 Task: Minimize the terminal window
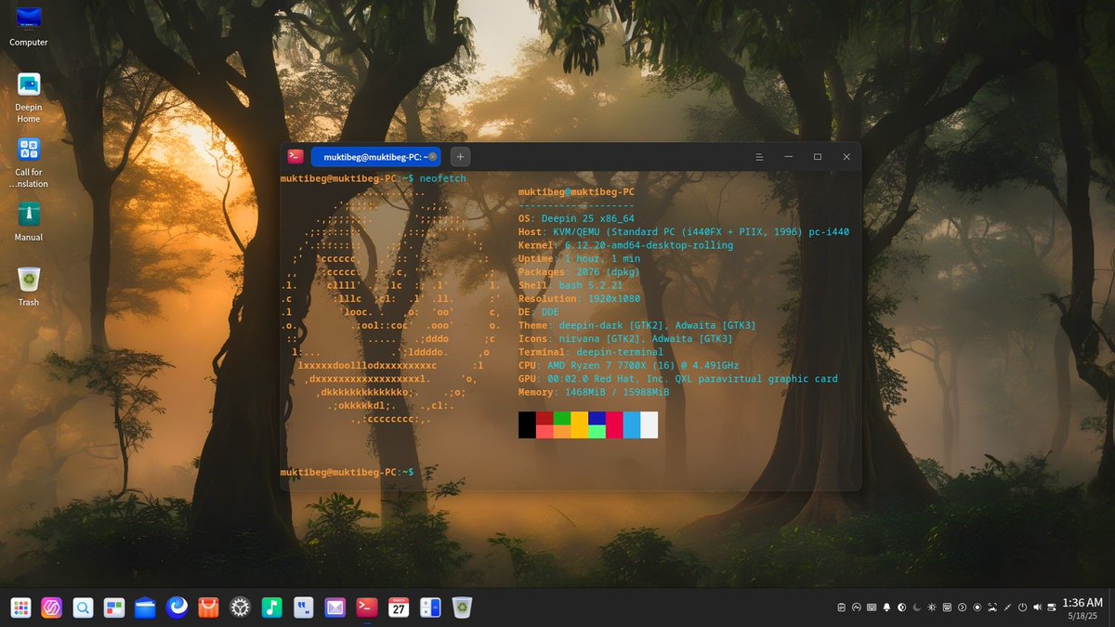point(788,157)
